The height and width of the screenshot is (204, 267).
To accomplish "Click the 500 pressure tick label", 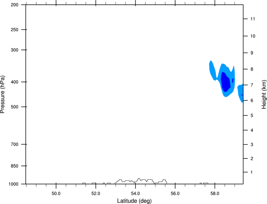I will click(14, 107).
